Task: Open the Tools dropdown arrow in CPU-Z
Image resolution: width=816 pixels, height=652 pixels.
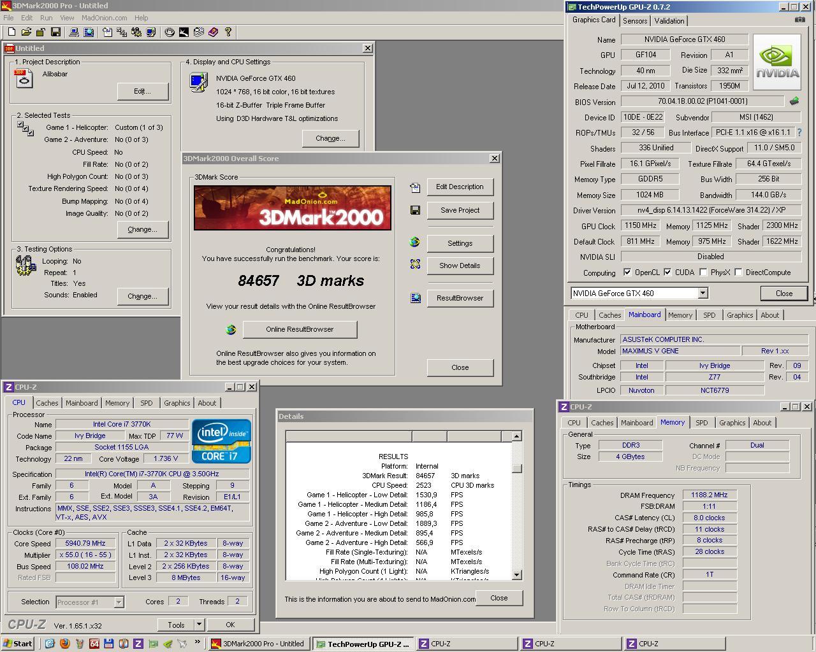Action: coord(199,625)
